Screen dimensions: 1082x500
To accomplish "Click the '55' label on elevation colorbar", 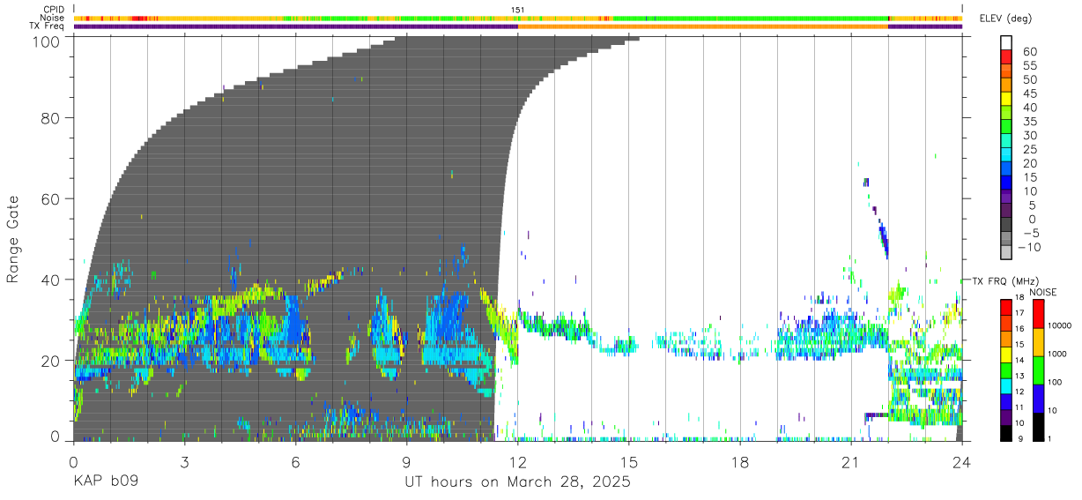I will click(x=1028, y=66).
